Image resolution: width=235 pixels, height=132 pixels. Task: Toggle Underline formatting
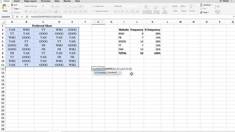(x=36, y=11)
